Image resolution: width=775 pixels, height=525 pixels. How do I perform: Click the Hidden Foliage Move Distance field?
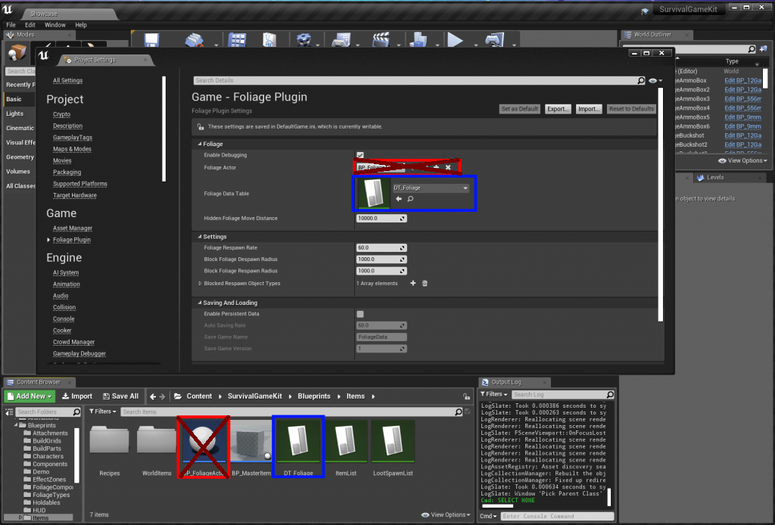coord(381,219)
